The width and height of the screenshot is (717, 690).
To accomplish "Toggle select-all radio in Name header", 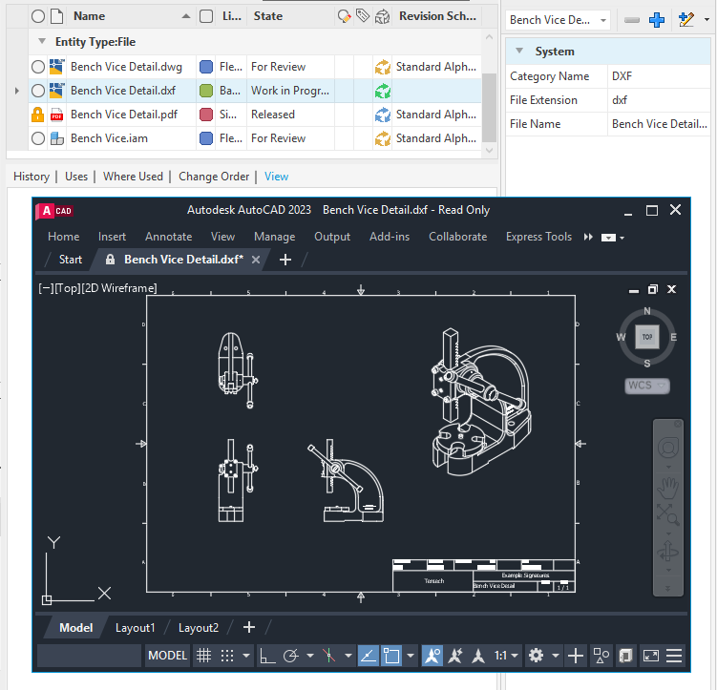I will point(38,16).
